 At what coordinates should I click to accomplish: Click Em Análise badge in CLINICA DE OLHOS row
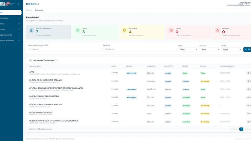205,81
